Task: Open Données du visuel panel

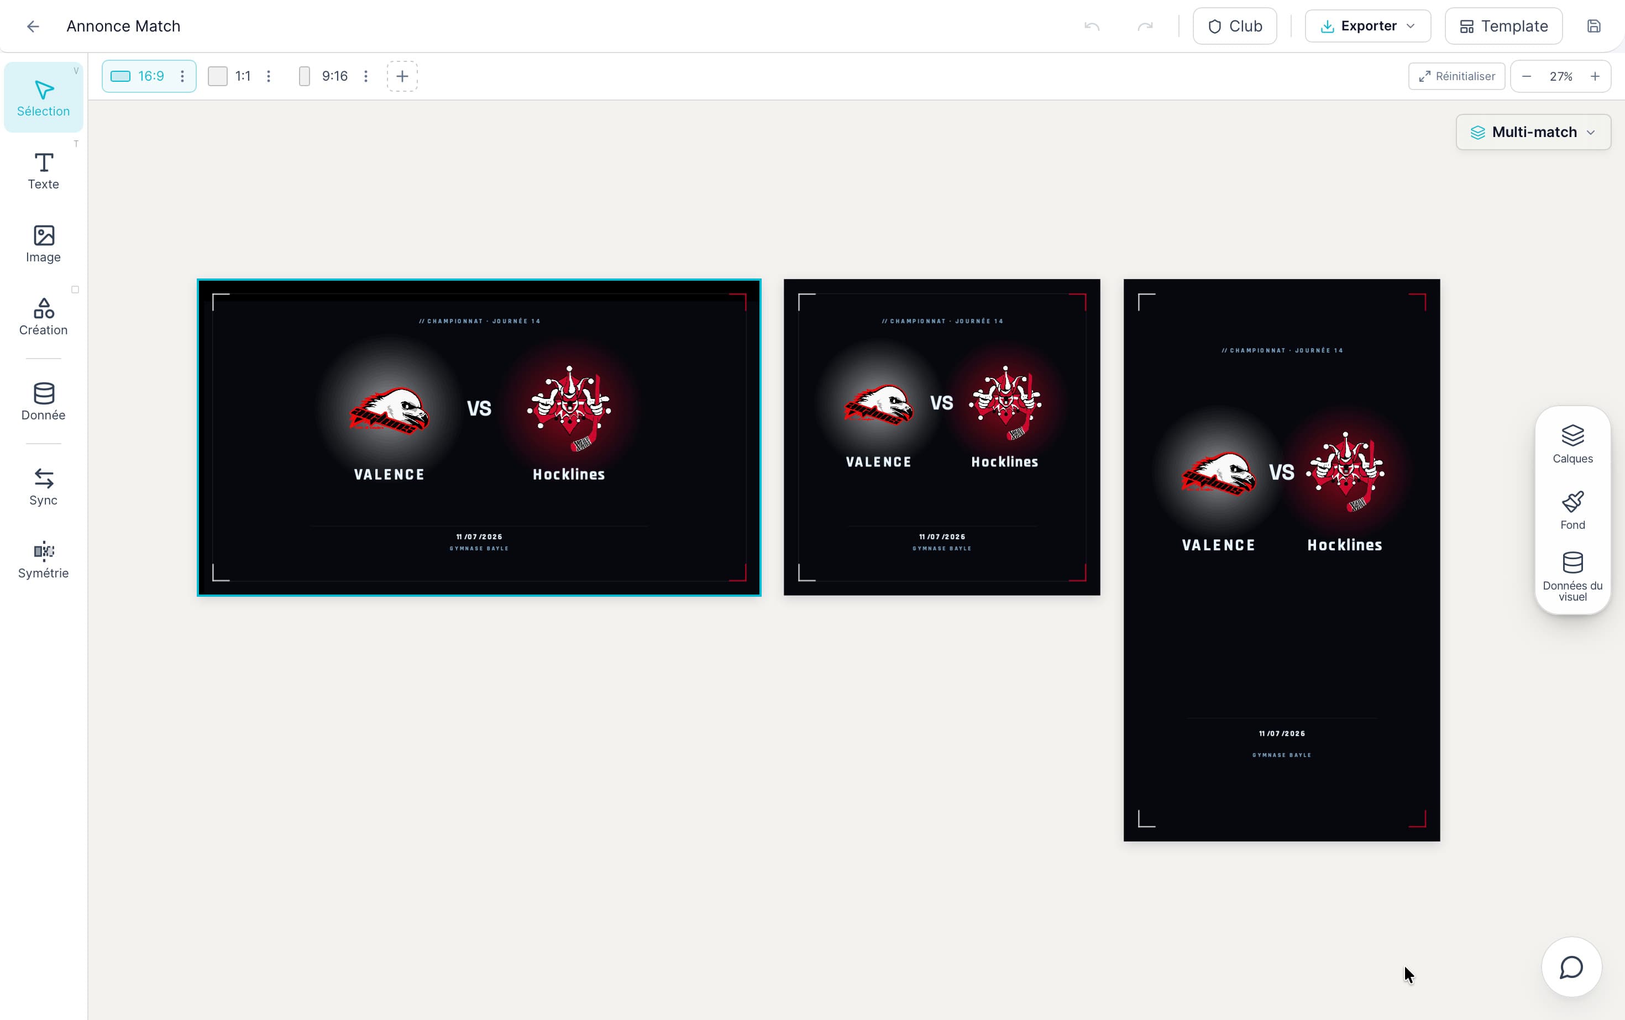Action: pos(1572,577)
